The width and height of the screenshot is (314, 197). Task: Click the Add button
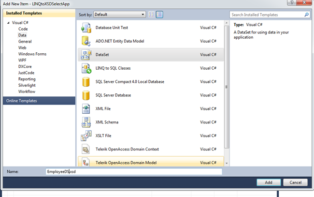269,182
